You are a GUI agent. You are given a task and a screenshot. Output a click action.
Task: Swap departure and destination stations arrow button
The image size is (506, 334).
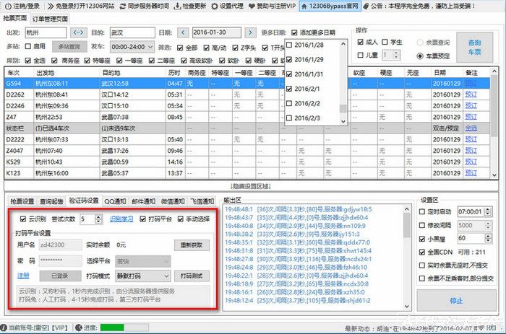78,32
